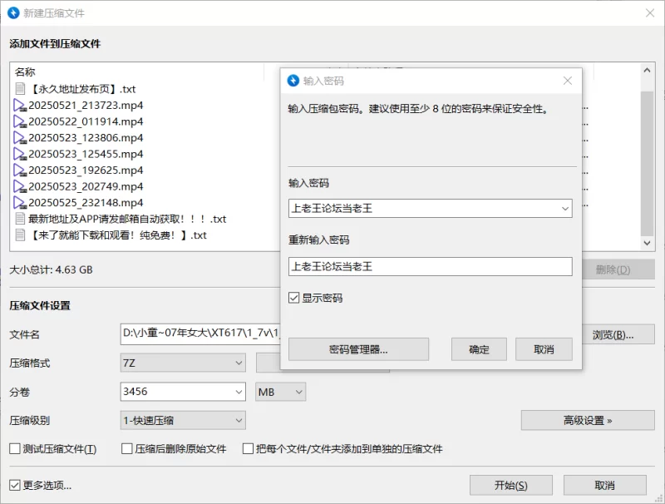Expand the 输入密码 combo box dropdown

click(x=564, y=208)
